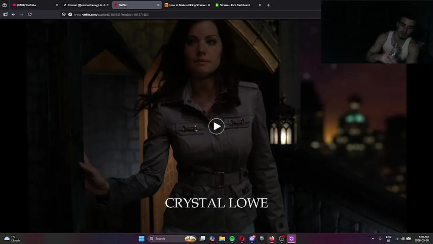This screenshot has height=244, width=433.
Task: Switch to the Stream - Kick Dashboard tab
Action: click(238, 5)
